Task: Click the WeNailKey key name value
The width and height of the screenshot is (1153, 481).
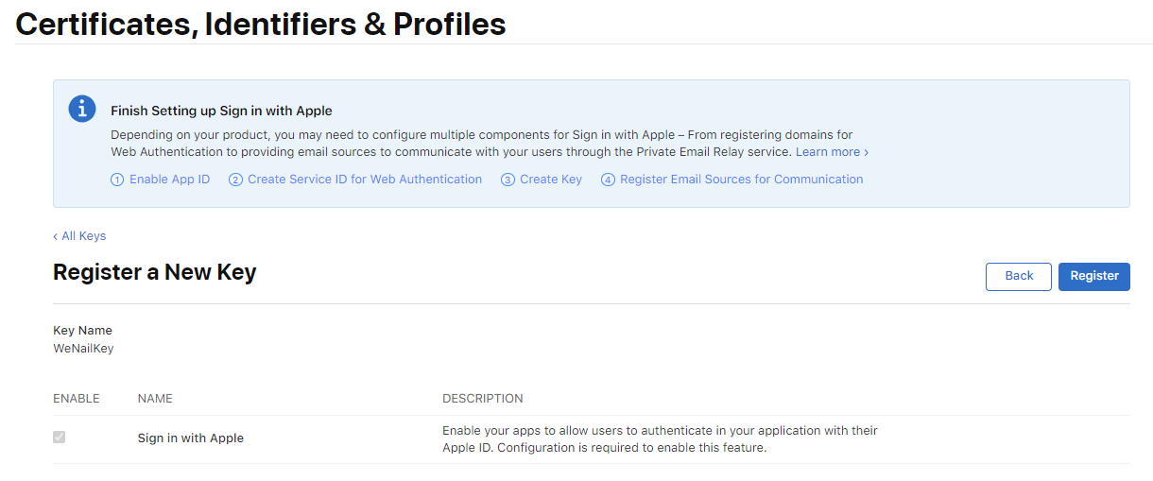Action: point(83,348)
